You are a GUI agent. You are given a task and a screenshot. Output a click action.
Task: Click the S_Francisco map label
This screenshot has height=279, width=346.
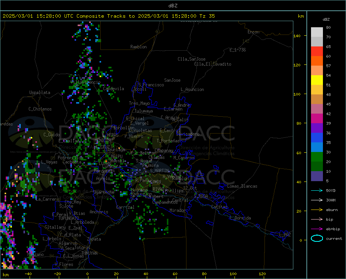coord(151,85)
